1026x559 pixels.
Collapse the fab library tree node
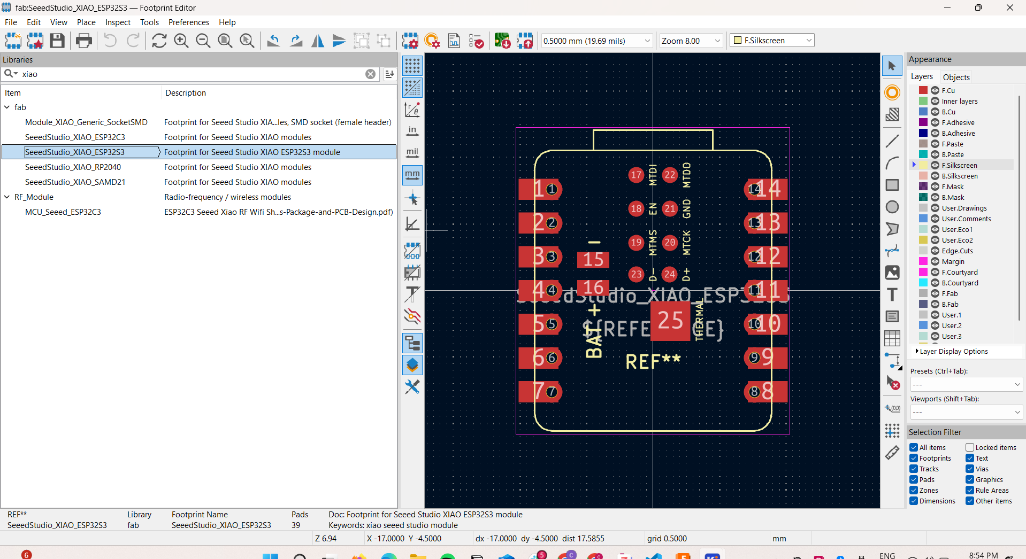[x=7, y=107]
